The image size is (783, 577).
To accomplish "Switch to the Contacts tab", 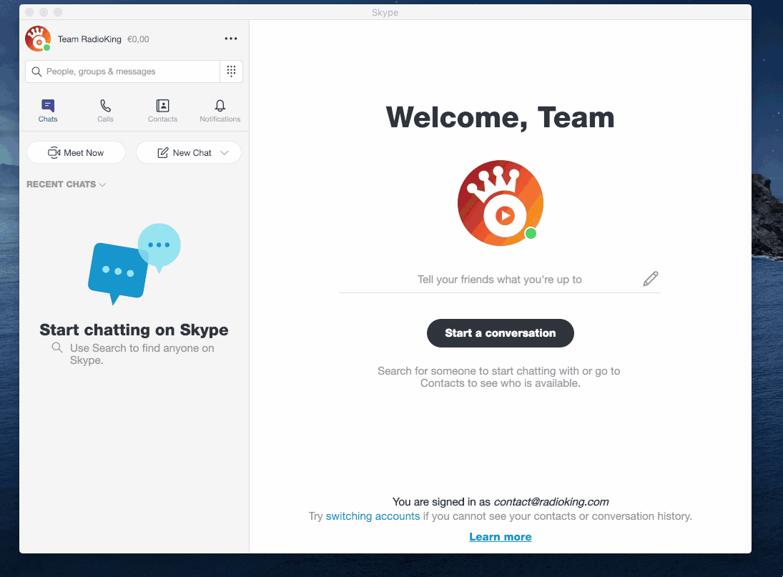I will tap(162, 111).
